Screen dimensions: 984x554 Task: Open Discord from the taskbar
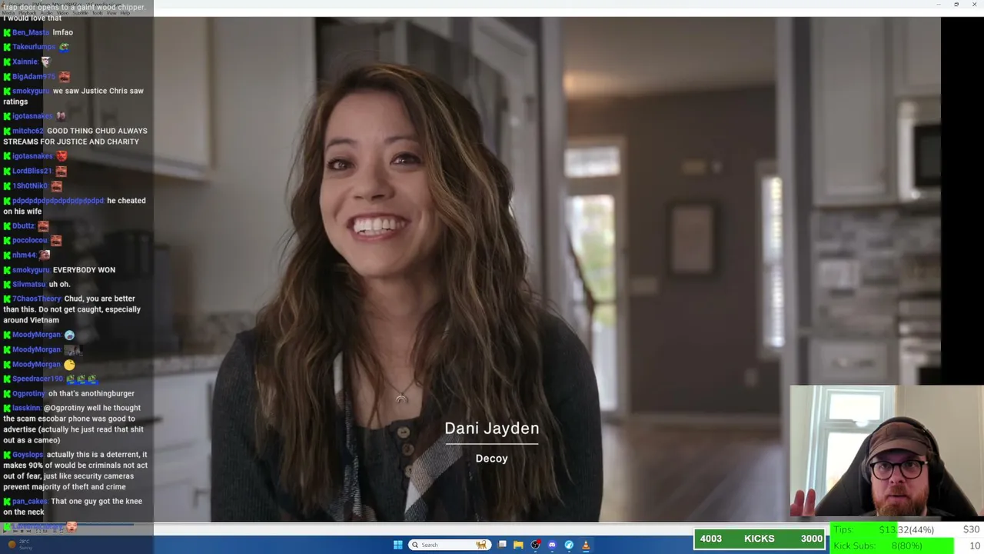pos(552,545)
